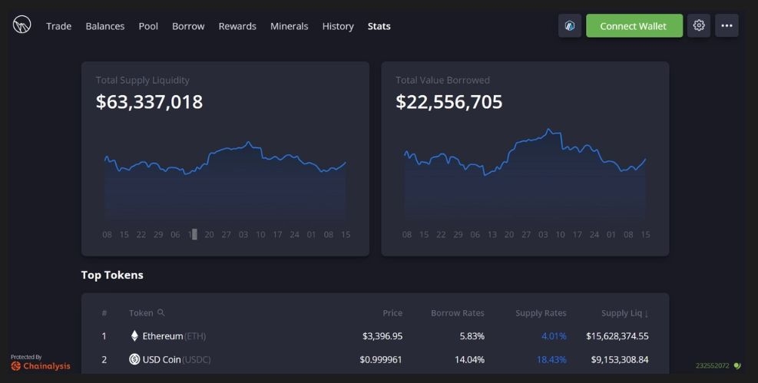Click the token search magnifier icon
758x383 pixels.
161,312
